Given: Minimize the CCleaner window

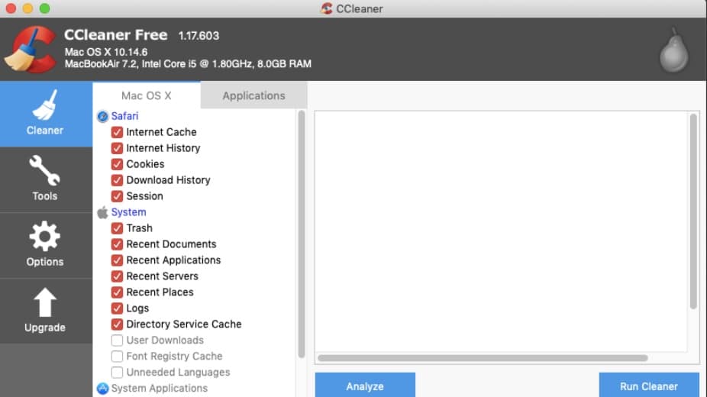Looking at the screenshot, I should (x=28, y=8).
